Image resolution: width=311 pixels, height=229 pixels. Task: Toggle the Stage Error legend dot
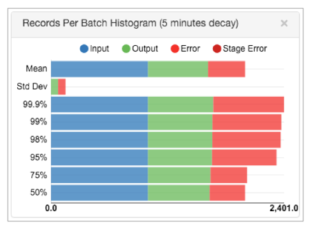coord(217,48)
